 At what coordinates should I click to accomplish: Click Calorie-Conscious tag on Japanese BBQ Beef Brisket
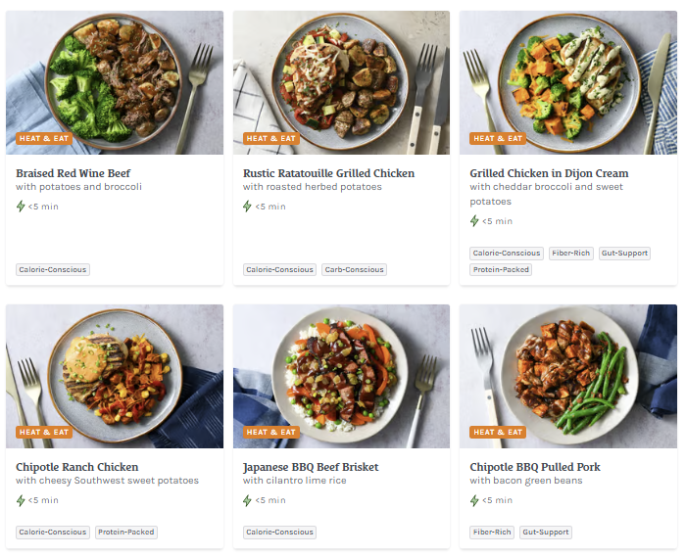tap(280, 533)
